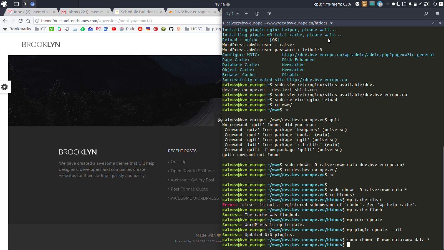Open the Budgie menu circle icon

[4, 4]
